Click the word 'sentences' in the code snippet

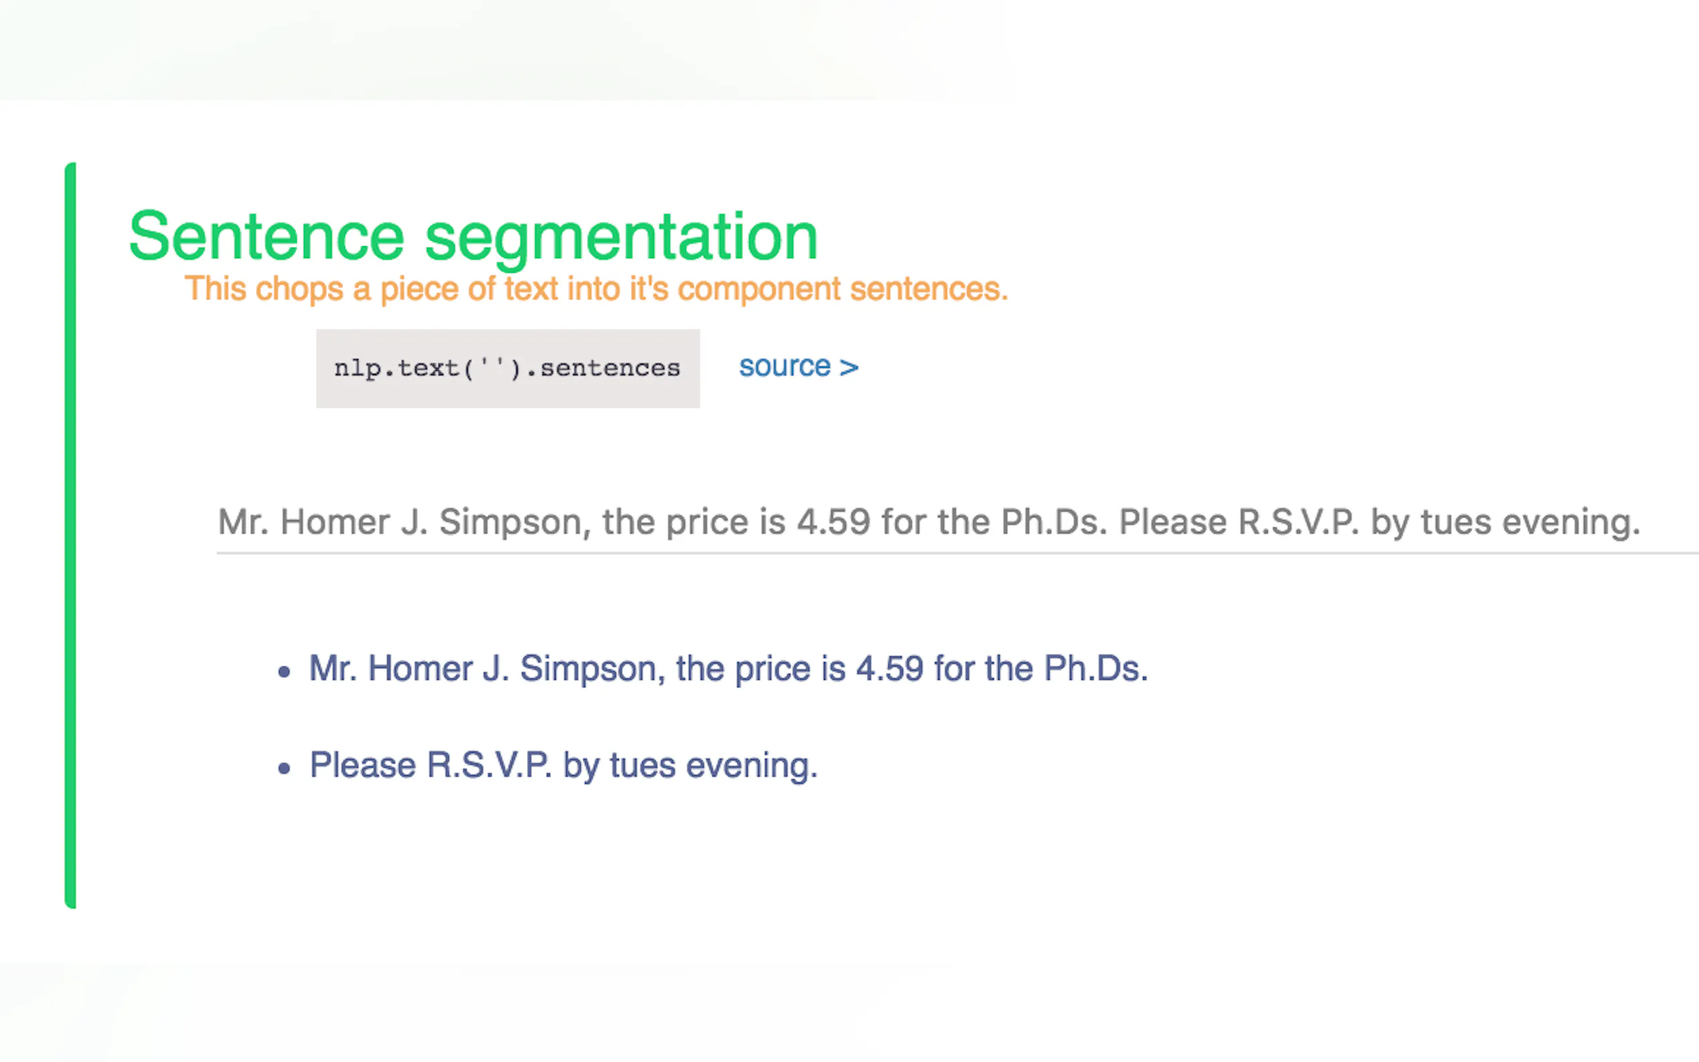pos(609,368)
